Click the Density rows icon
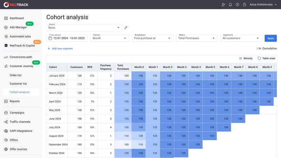The height and width of the screenshot is (158, 281). 241,58
